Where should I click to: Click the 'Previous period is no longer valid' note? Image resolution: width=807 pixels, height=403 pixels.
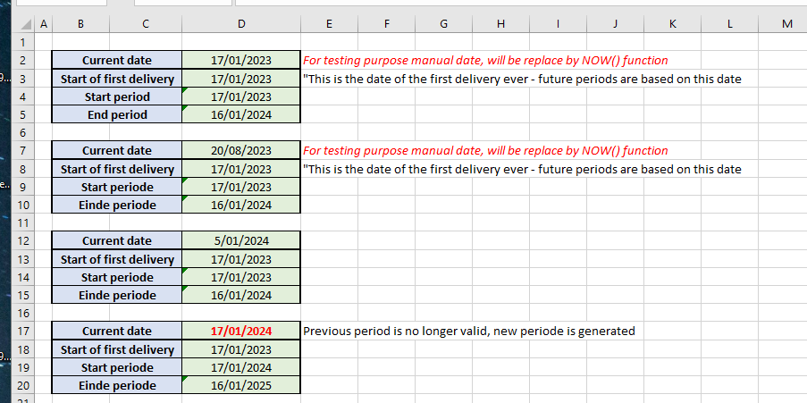point(468,331)
